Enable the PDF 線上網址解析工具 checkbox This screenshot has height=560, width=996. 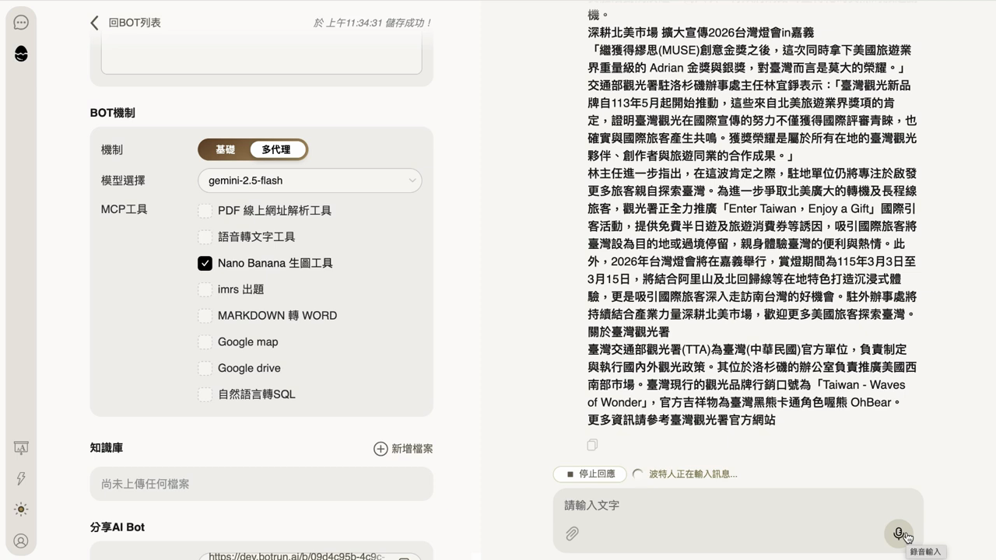205,211
